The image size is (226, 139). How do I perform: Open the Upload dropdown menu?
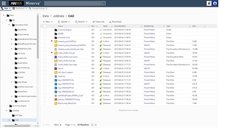click(x=64, y=22)
